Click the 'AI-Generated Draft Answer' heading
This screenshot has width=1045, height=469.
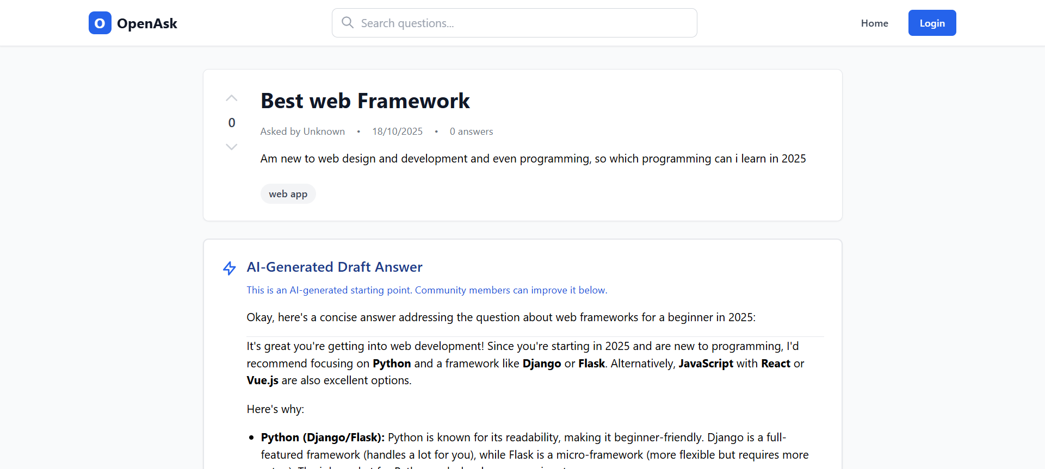[335, 267]
